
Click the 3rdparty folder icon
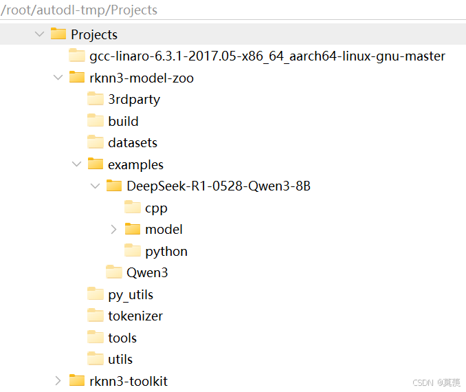coord(96,98)
